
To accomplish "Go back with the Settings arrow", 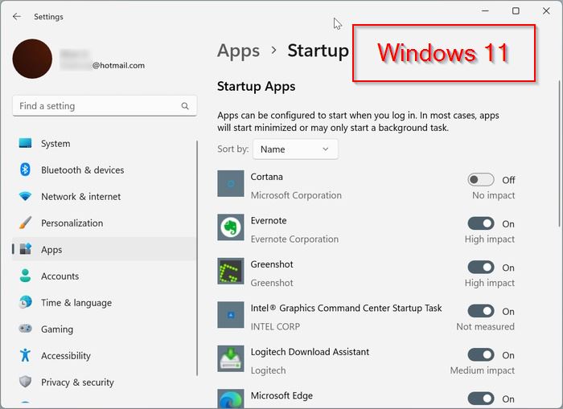I will pyautogui.click(x=17, y=17).
